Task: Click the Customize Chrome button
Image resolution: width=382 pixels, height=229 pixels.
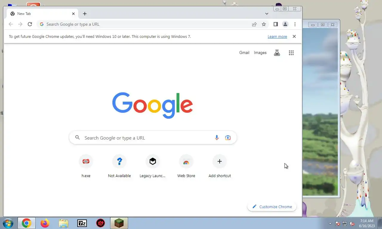Action: (272, 207)
